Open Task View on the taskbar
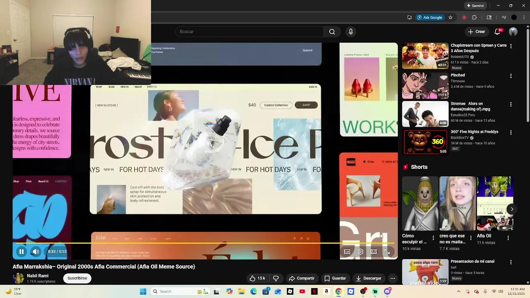The height and width of the screenshot is (298, 530). coord(216,292)
